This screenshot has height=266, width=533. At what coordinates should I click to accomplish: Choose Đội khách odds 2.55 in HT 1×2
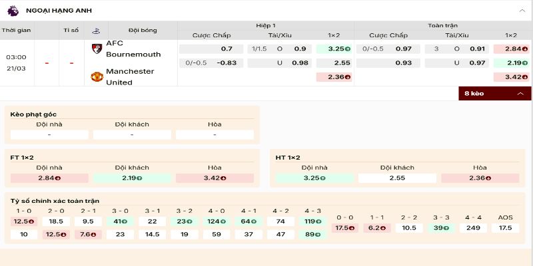pyautogui.click(x=397, y=178)
